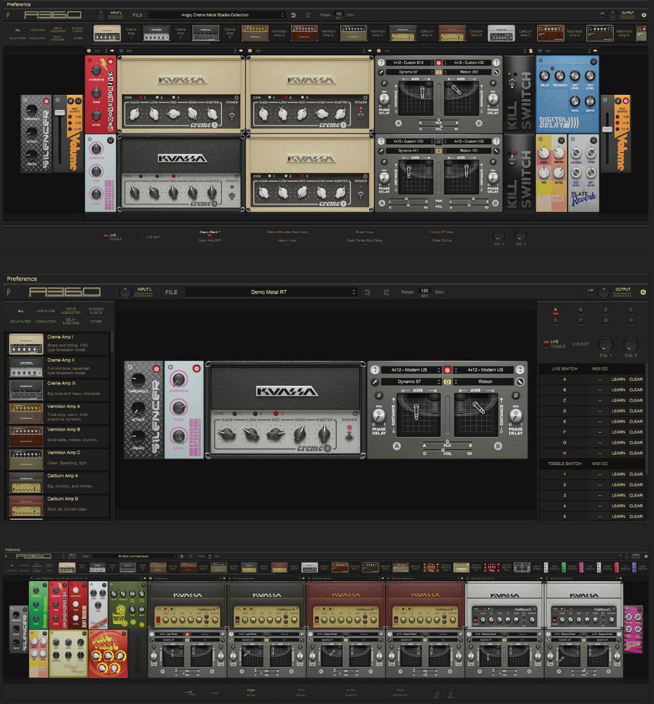Screen dimensions: 654x704
Task: Toggle Digital Delay power in Angry Creme window
Action: tap(593, 61)
